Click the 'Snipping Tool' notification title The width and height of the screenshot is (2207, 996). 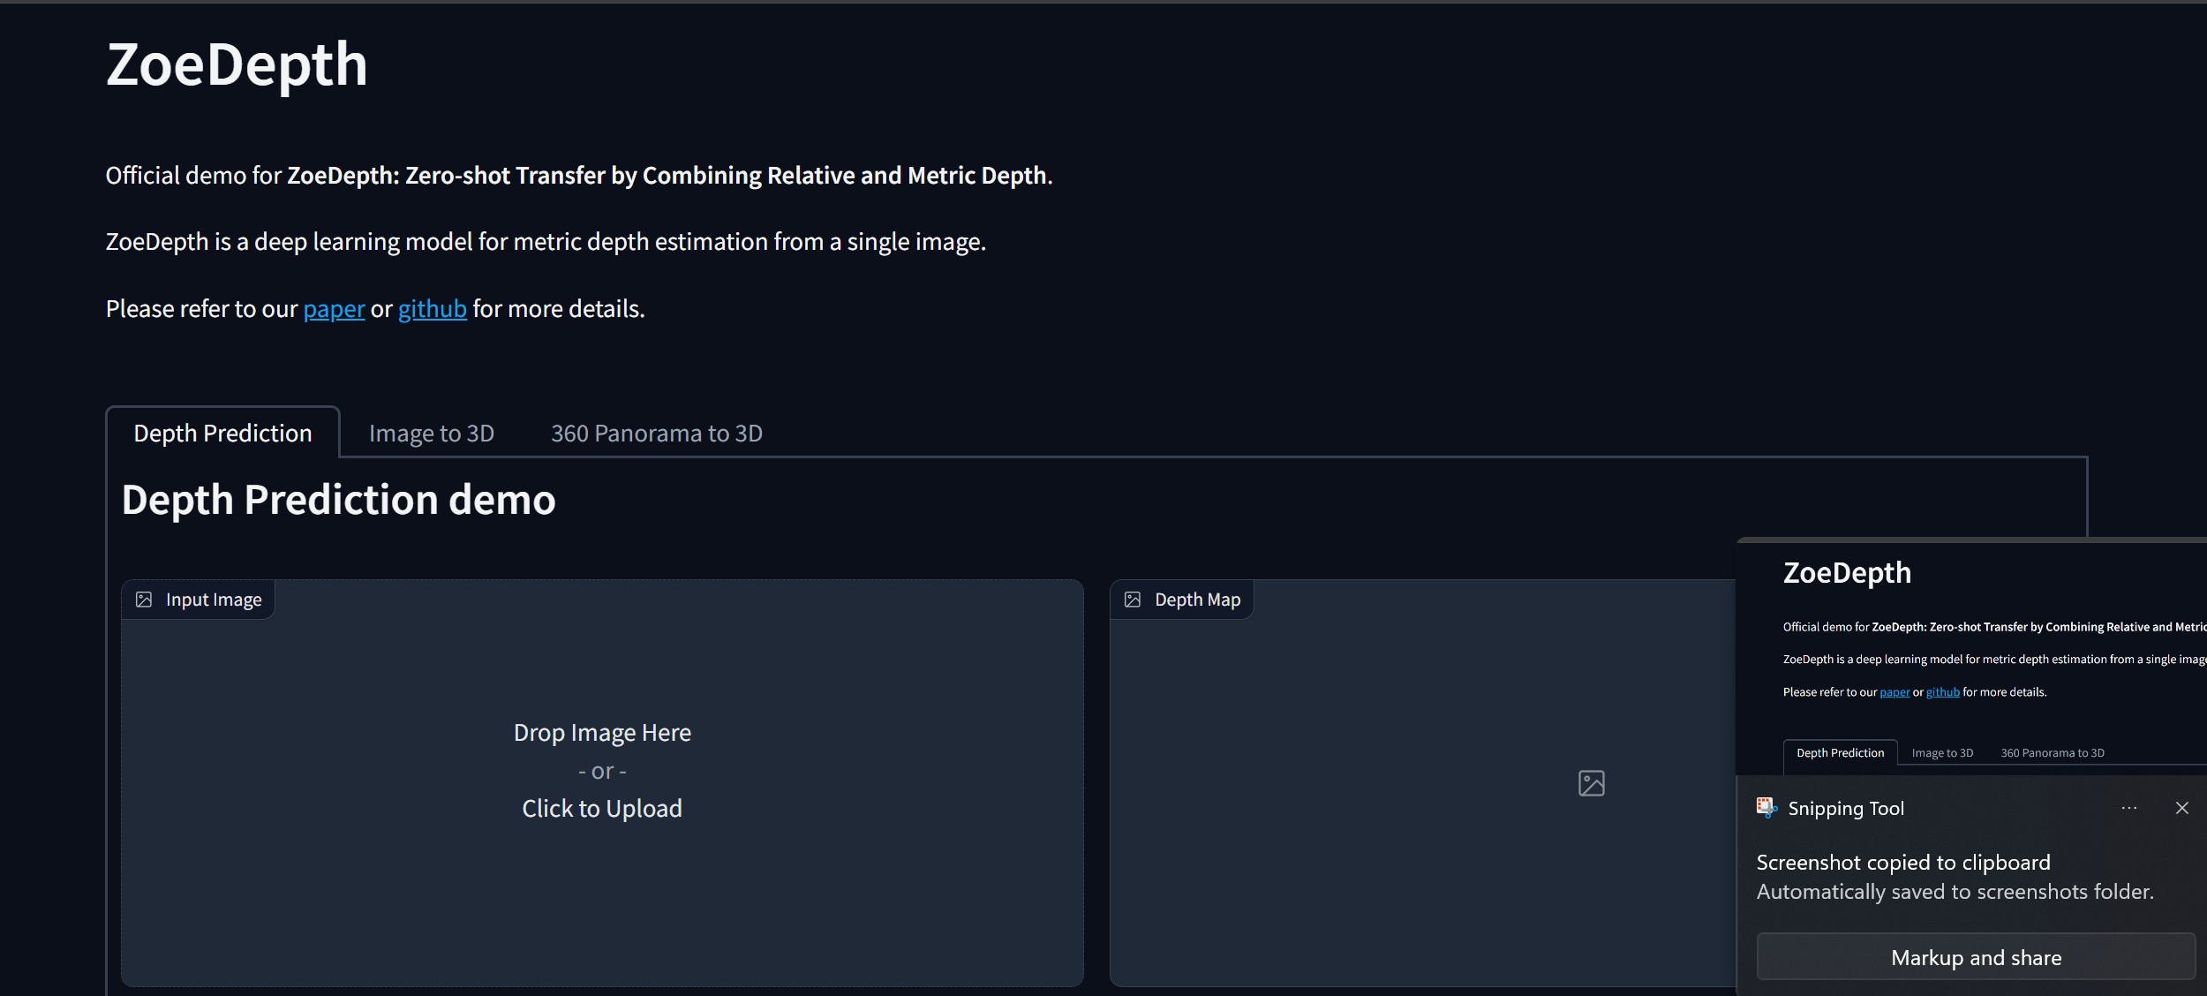pos(1846,808)
